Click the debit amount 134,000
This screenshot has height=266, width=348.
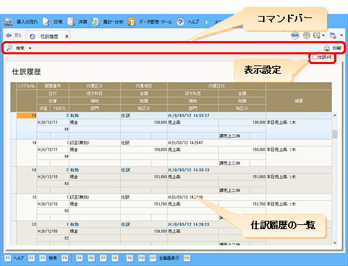pos(160,231)
